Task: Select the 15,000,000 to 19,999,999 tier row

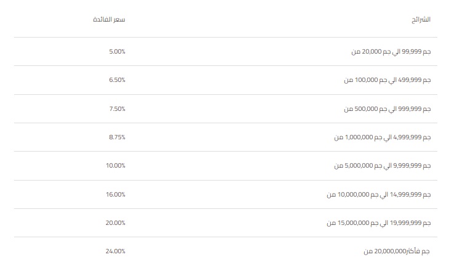Action: point(226,223)
